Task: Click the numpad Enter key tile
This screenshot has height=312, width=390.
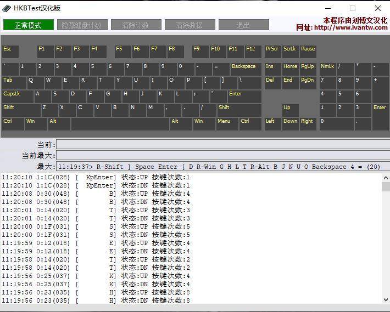Action: point(381,117)
